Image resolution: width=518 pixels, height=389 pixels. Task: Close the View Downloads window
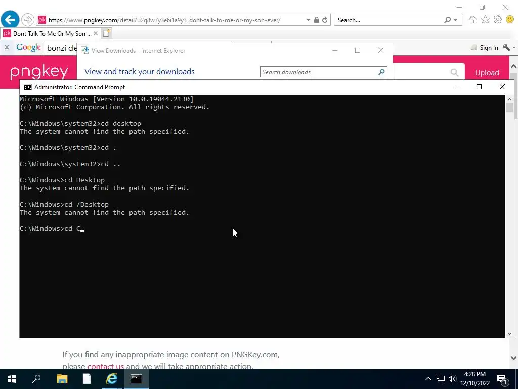point(381,50)
